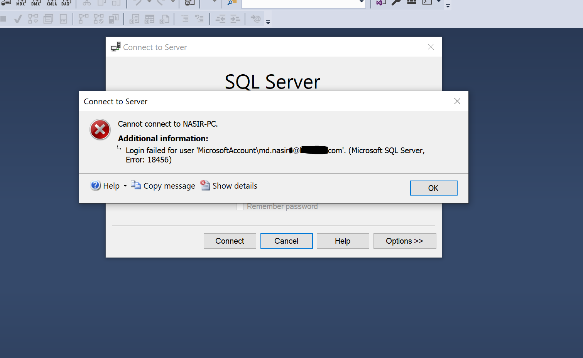The height and width of the screenshot is (358, 583).
Task: Open the undo history dropdown arrow
Action: click(x=149, y=2)
